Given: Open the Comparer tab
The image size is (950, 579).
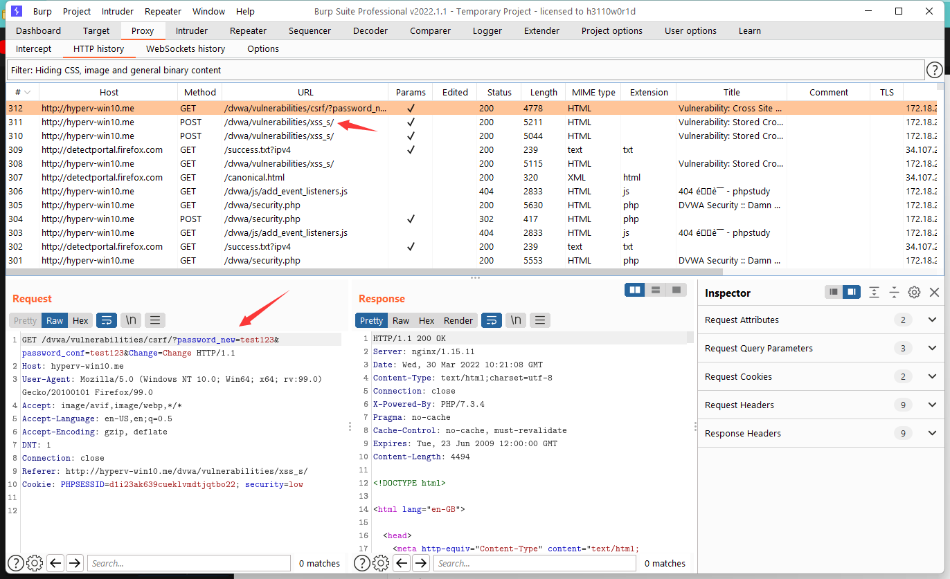Looking at the screenshot, I should point(430,30).
